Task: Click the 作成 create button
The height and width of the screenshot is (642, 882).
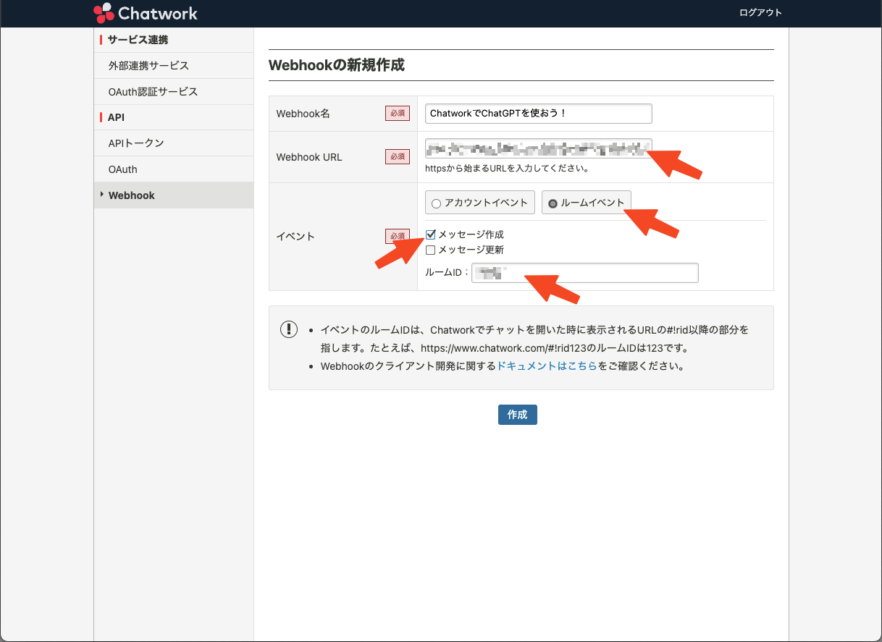Action: (518, 415)
